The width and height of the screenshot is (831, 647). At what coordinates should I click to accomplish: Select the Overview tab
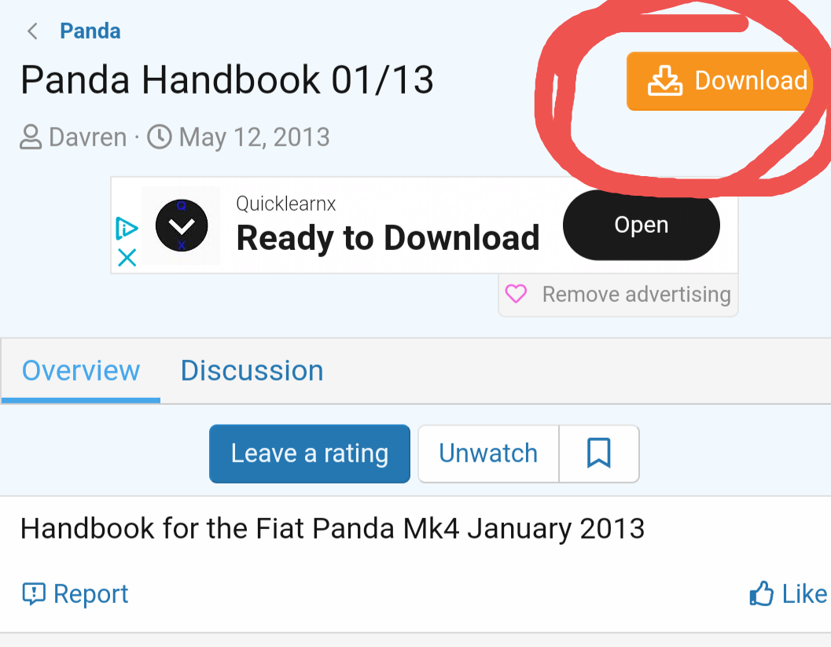point(80,371)
